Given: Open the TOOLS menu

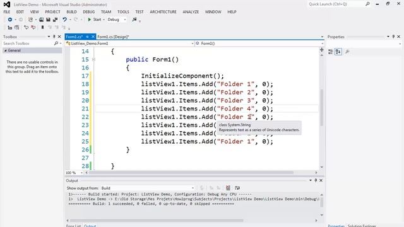Looking at the screenshot, I should tap(123, 12).
